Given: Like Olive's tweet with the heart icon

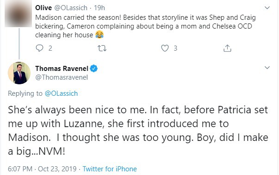Looking at the screenshot, I should tap(165, 48).
